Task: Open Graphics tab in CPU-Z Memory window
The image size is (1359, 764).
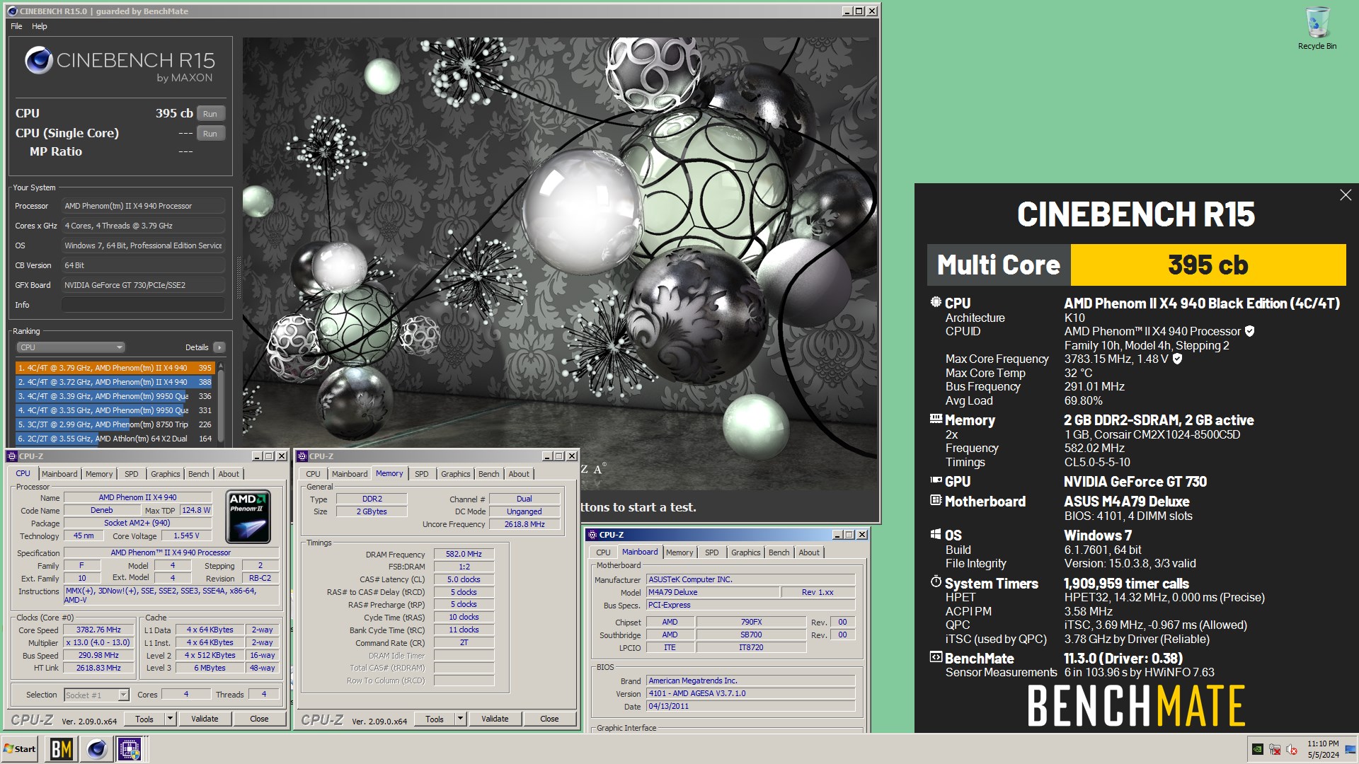Action: click(x=455, y=474)
